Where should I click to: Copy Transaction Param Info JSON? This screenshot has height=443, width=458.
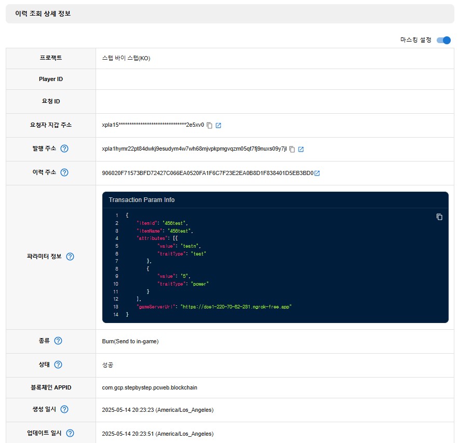(x=439, y=217)
